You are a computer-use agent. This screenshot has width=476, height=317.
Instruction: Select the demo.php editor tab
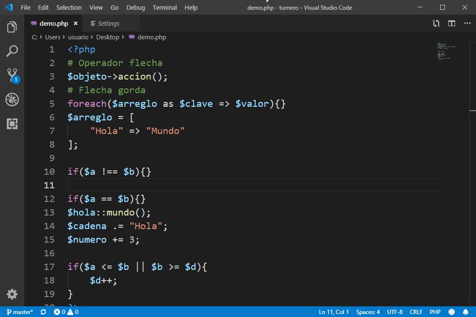click(54, 23)
